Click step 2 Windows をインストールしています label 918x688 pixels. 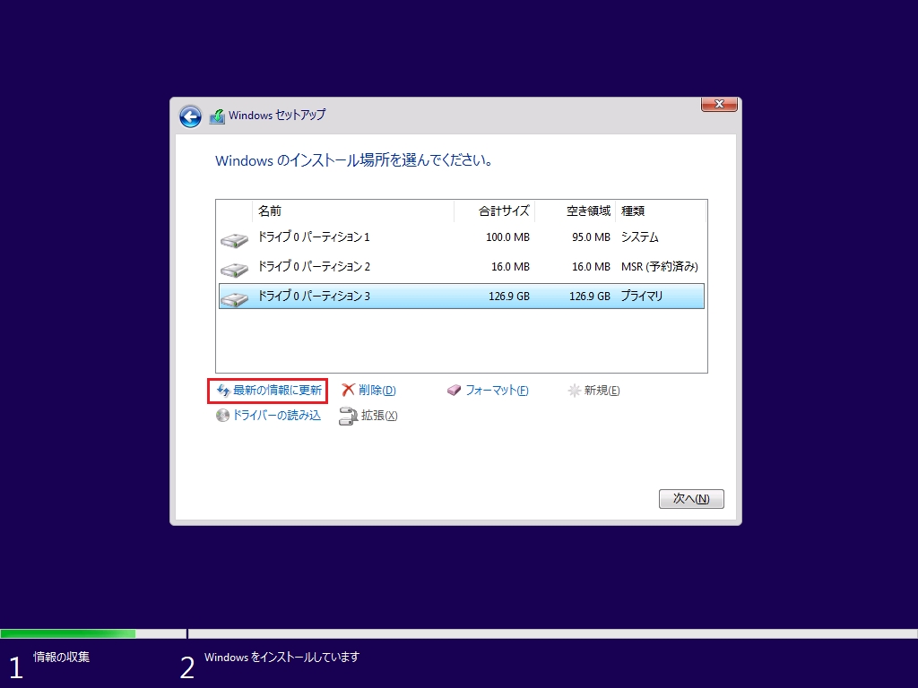click(281, 657)
